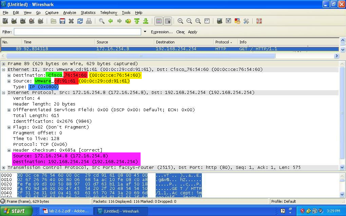
Task: Select packet 89 HTTP GET row
Action: (x=170, y=49)
